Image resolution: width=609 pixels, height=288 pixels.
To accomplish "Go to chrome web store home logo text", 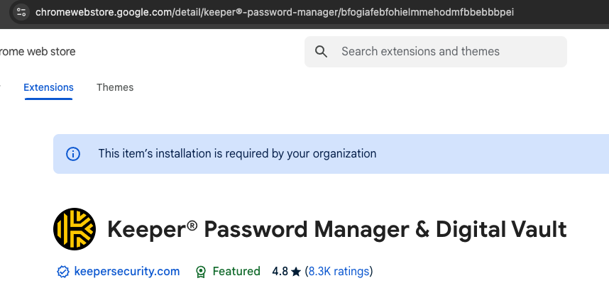I will (x=37, y=52).
